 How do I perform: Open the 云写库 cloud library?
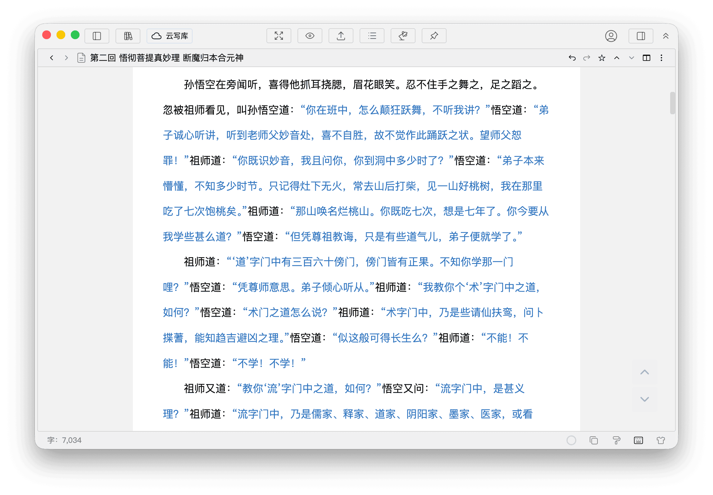point(170,36)
